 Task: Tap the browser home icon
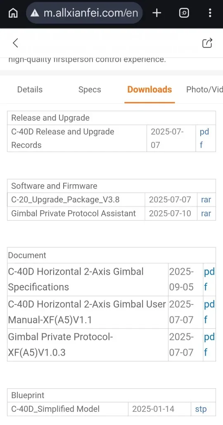(x=13, y=13)
